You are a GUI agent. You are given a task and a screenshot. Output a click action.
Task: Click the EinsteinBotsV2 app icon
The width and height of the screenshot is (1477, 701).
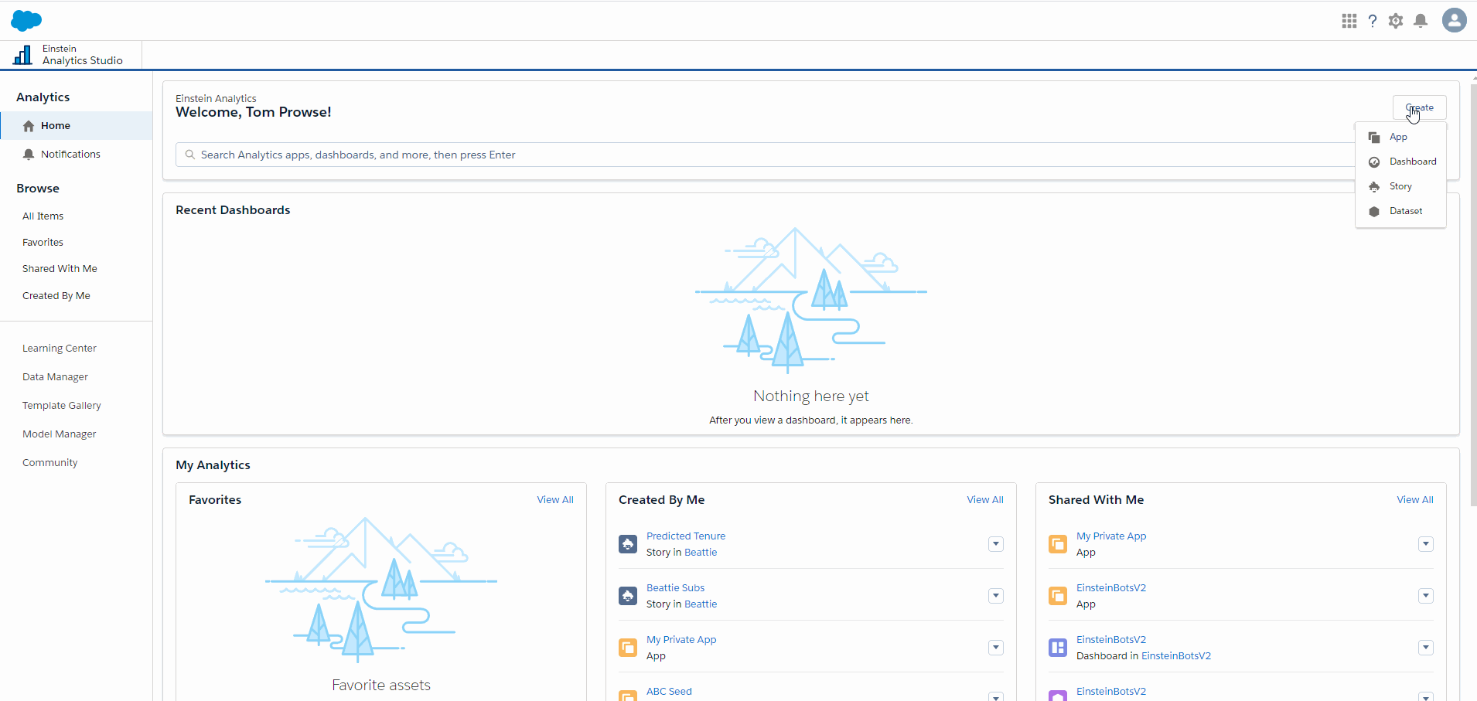tap(1058, 596)
